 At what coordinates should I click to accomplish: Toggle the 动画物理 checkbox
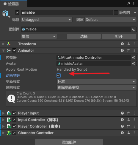click(x=59, y=75)
